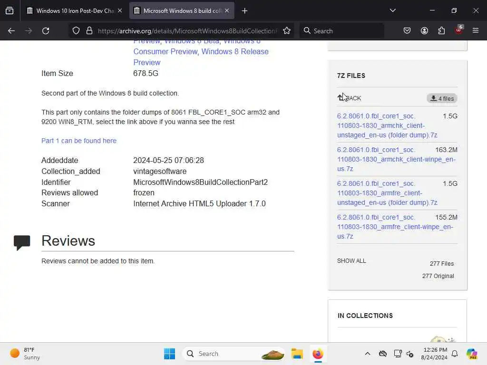Viewport: 487px width, 365px height.
Task: Open the muted volume tray icon
Action: (410, 354)
